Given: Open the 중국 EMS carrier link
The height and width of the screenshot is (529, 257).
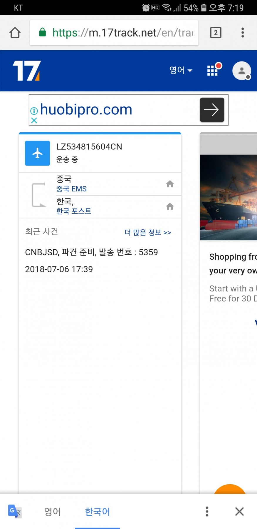Looking at the screenshot, I should pyautogui.click(x=71, y=189).
